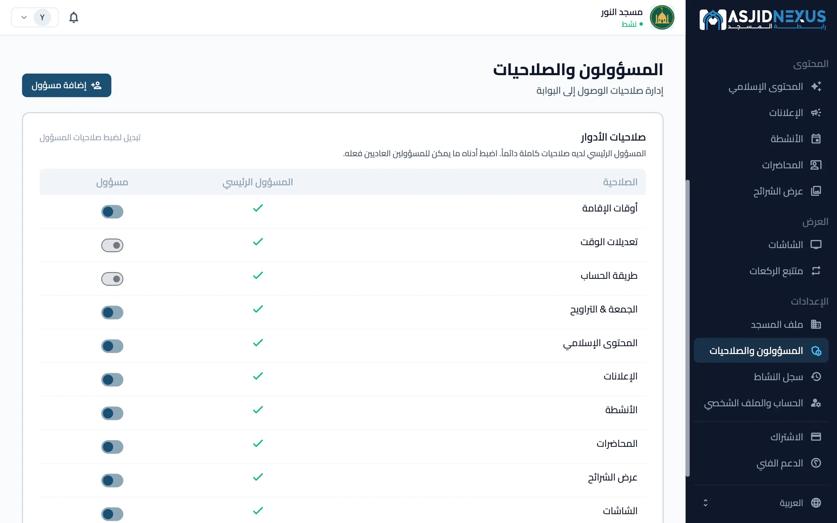Navigate to متتبع الركعات page
837x523 pixels.
pos(761,271)
